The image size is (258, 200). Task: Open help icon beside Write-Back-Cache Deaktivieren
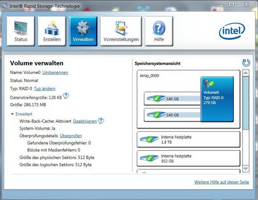(x=101, y=121)
